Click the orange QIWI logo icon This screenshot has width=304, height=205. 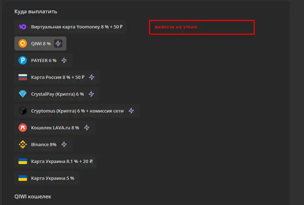23,43
